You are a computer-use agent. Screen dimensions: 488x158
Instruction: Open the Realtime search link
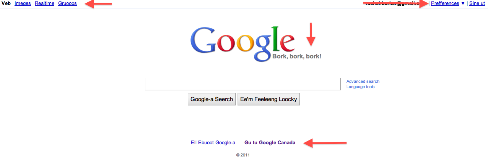[44, 3]
